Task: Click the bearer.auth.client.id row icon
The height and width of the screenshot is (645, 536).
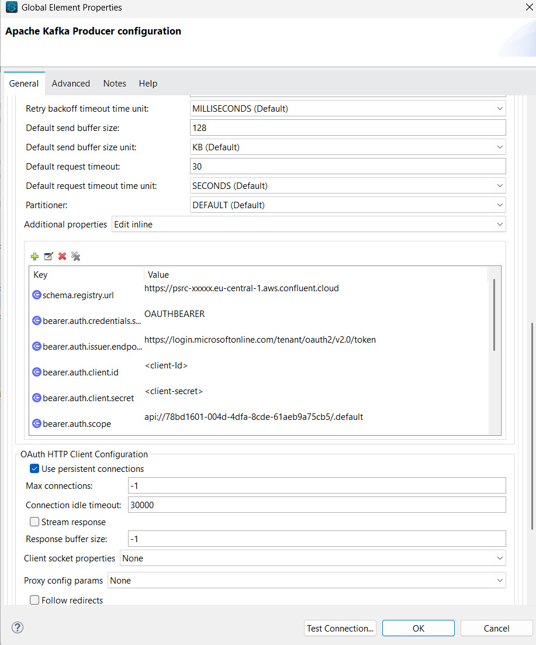Action: 37,372
